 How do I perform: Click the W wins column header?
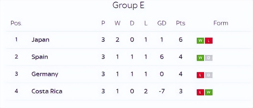tap(117, 23)
